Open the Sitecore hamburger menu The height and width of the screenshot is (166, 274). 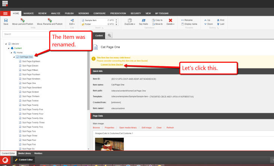click(5, 14)
